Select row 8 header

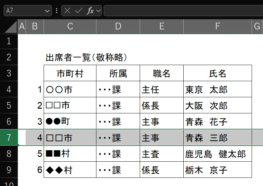(x=9, y=153)
